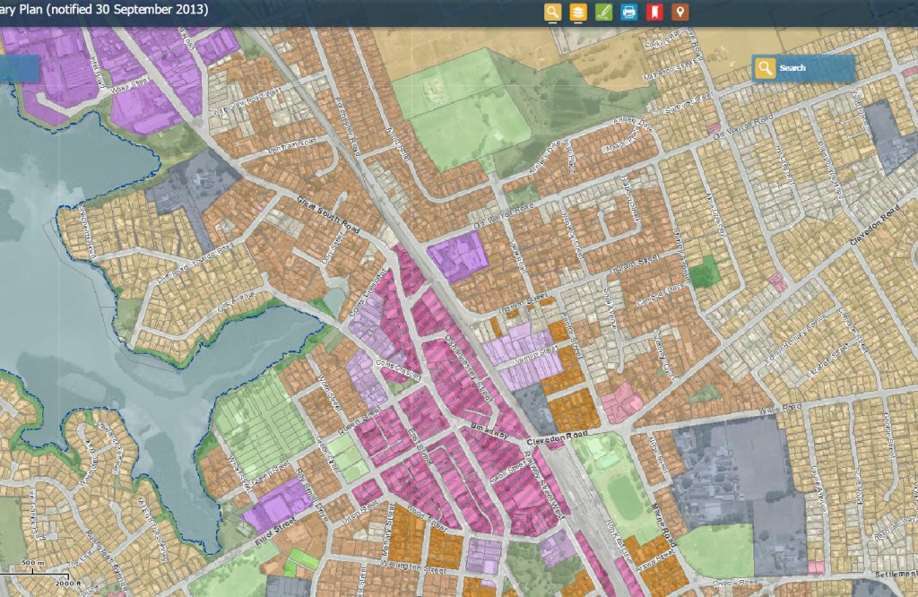Viewport: 918px width, 597px height.
Task: Select the green draw/pencil tool
Action: click(603, 12)
